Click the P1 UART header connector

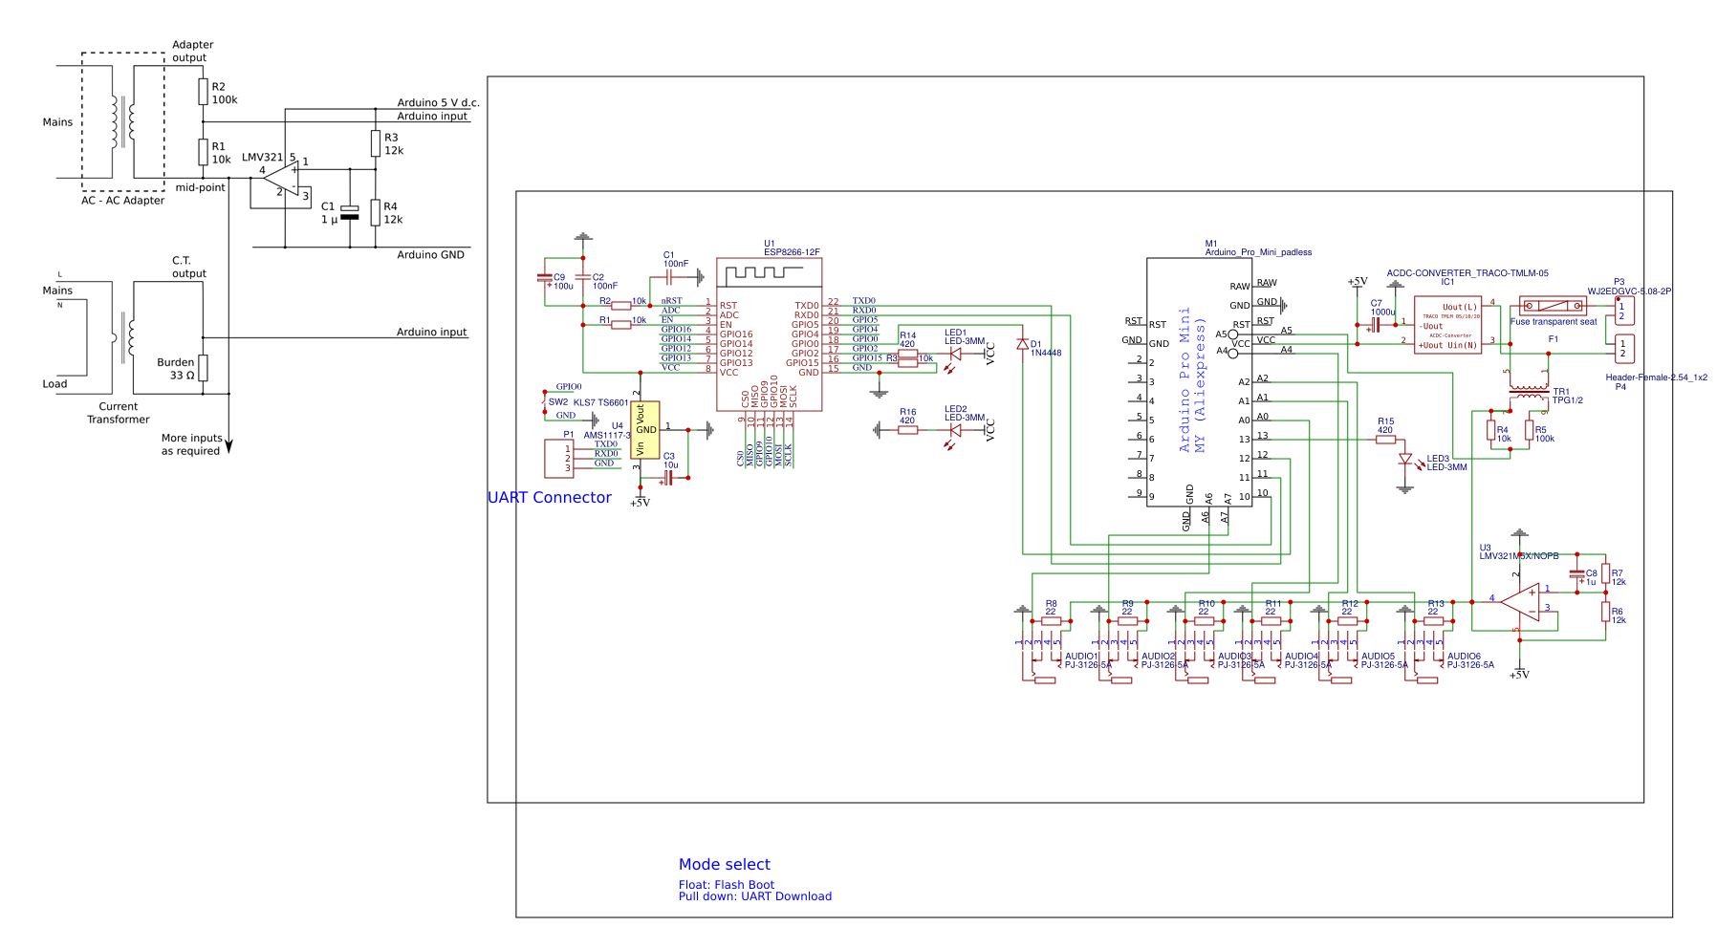[x=558, y=459]
